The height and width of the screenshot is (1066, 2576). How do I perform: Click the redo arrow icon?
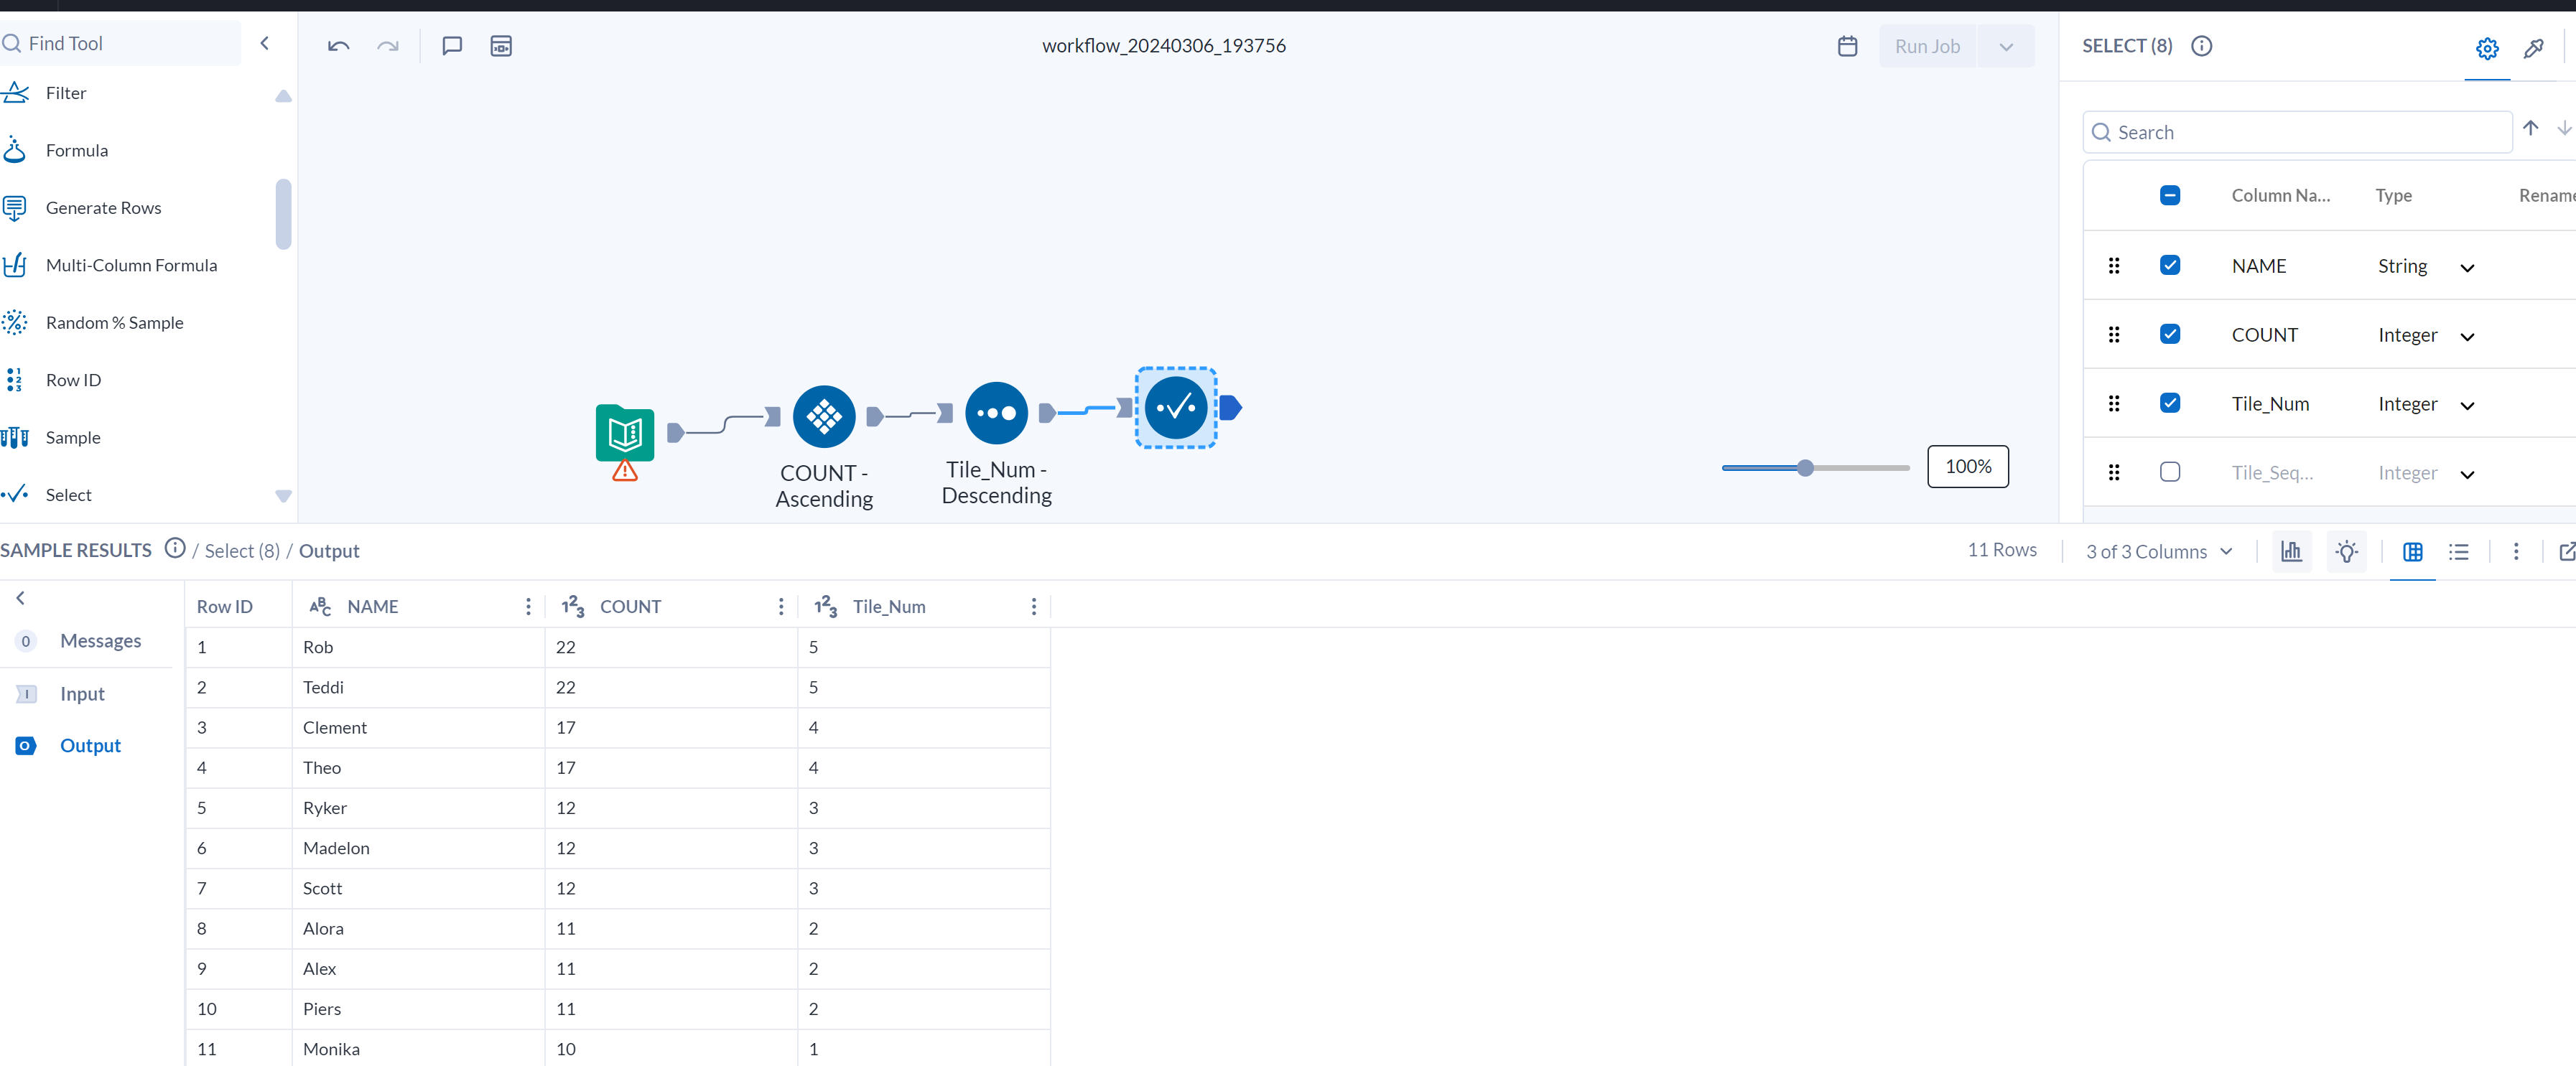click(387, 46)
